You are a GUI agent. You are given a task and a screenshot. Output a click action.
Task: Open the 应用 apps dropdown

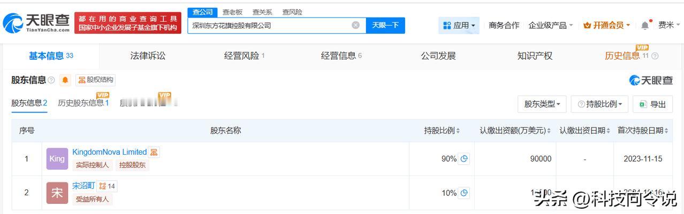459,25
